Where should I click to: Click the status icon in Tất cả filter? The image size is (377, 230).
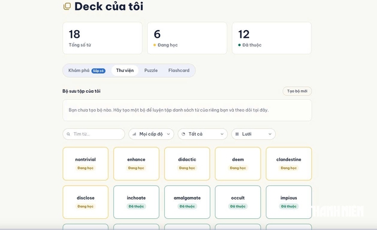click(183, 134)
